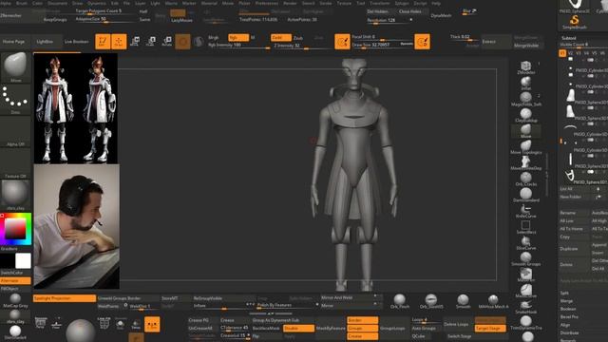Click the Gizmo 3D circle icon
Screen dimensions: 608x342
click(182, 42)
